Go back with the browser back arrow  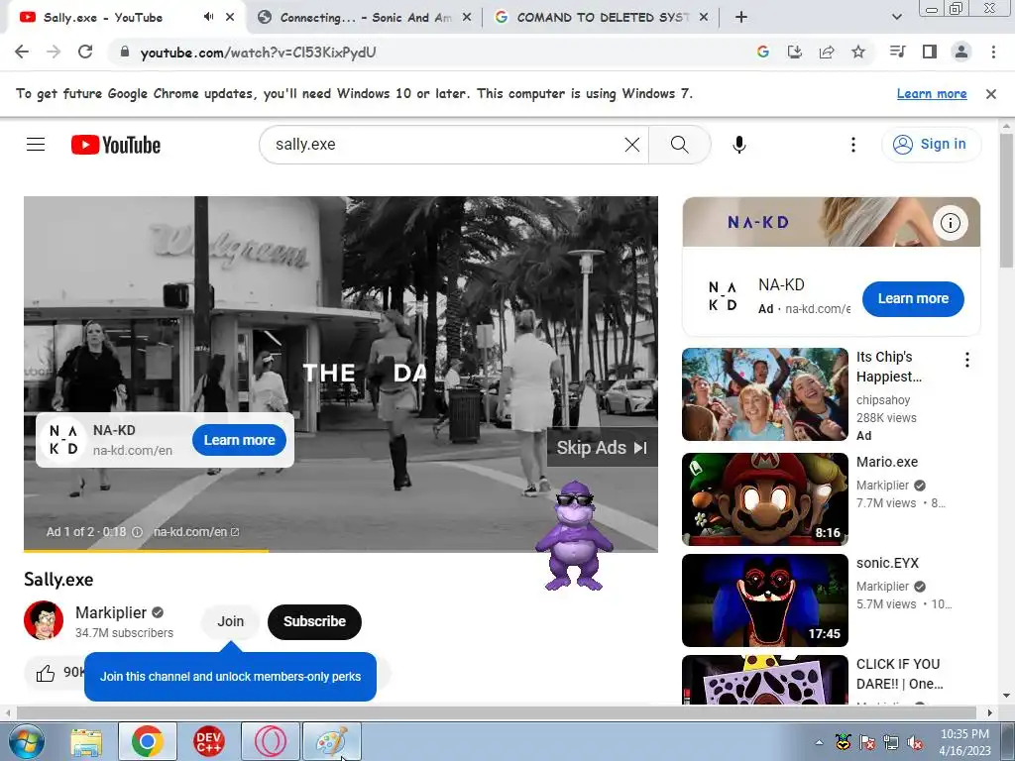pyautogui.click(x=22, y=52)
